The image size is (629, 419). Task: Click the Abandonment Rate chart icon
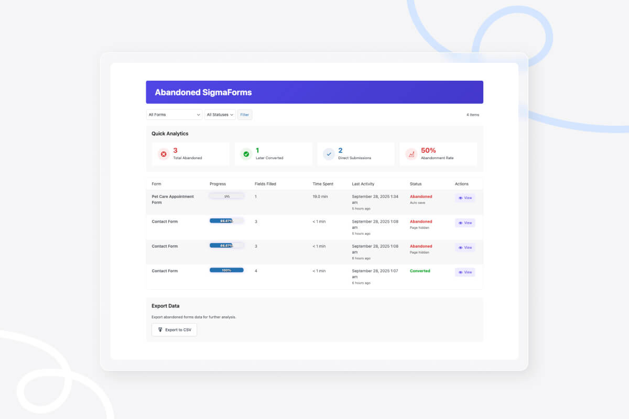[411, 154]
